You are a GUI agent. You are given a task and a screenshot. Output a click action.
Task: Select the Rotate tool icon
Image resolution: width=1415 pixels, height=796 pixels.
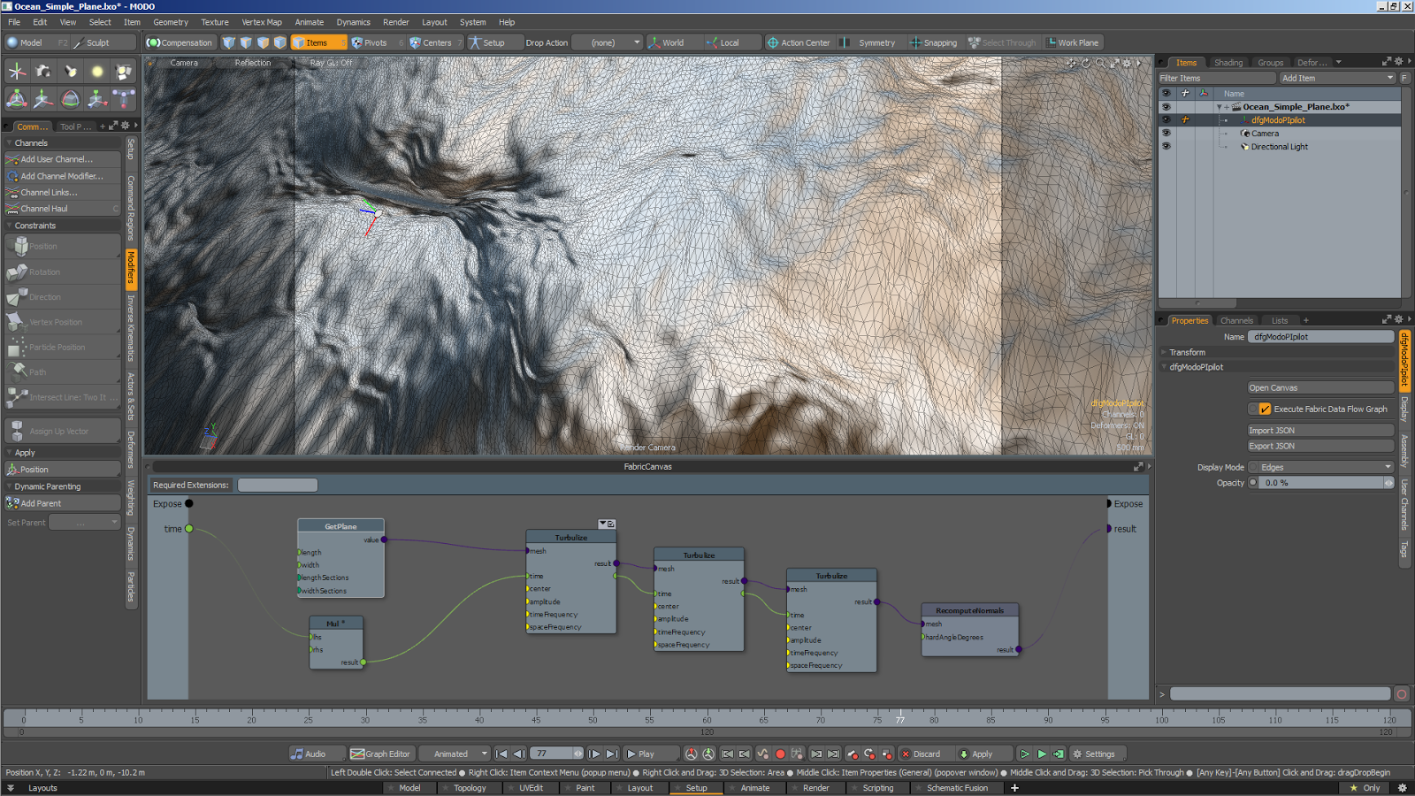pyautogui.click(x=71, y=99)
